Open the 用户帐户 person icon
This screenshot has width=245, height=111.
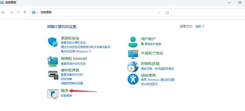(x=133, y=42)
